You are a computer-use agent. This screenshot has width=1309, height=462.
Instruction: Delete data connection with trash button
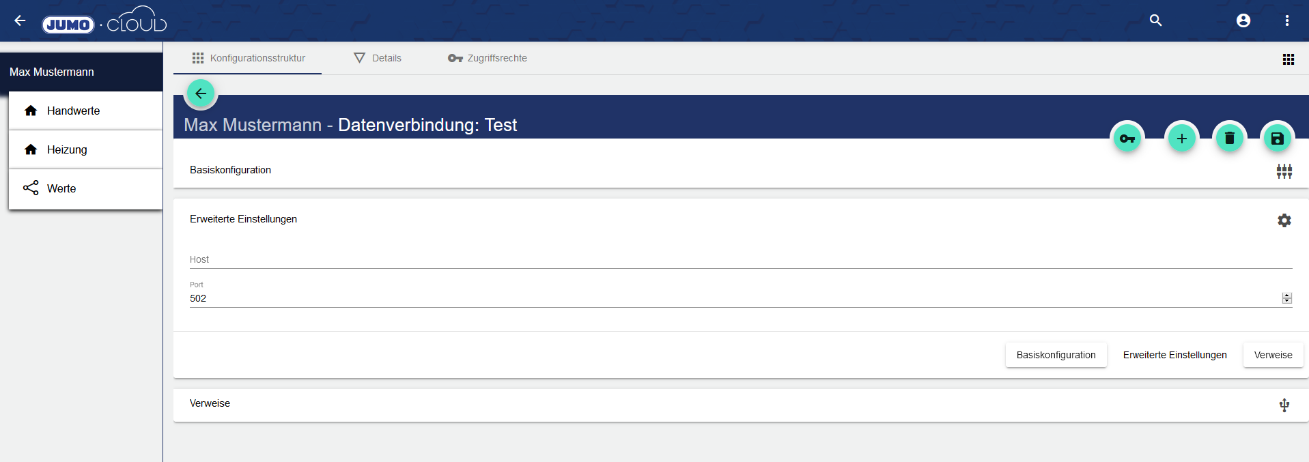point(1230,139)
